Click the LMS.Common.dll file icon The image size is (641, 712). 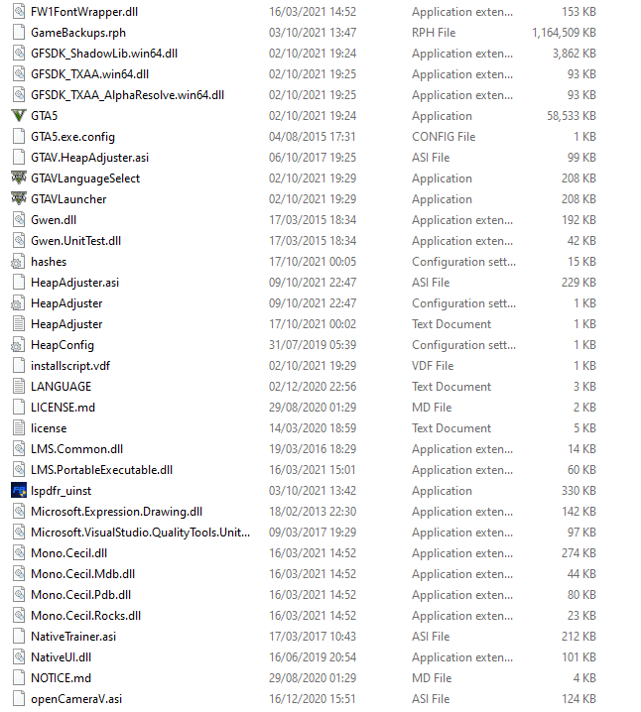pyautogui.click(x=19, y=448)
